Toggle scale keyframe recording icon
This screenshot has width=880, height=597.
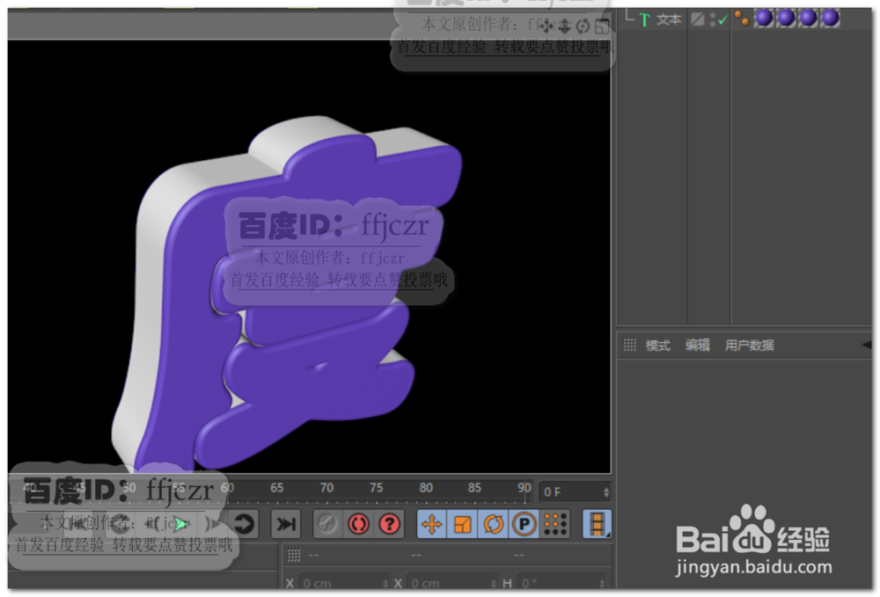pyautogui.click(x=463, y=525)
